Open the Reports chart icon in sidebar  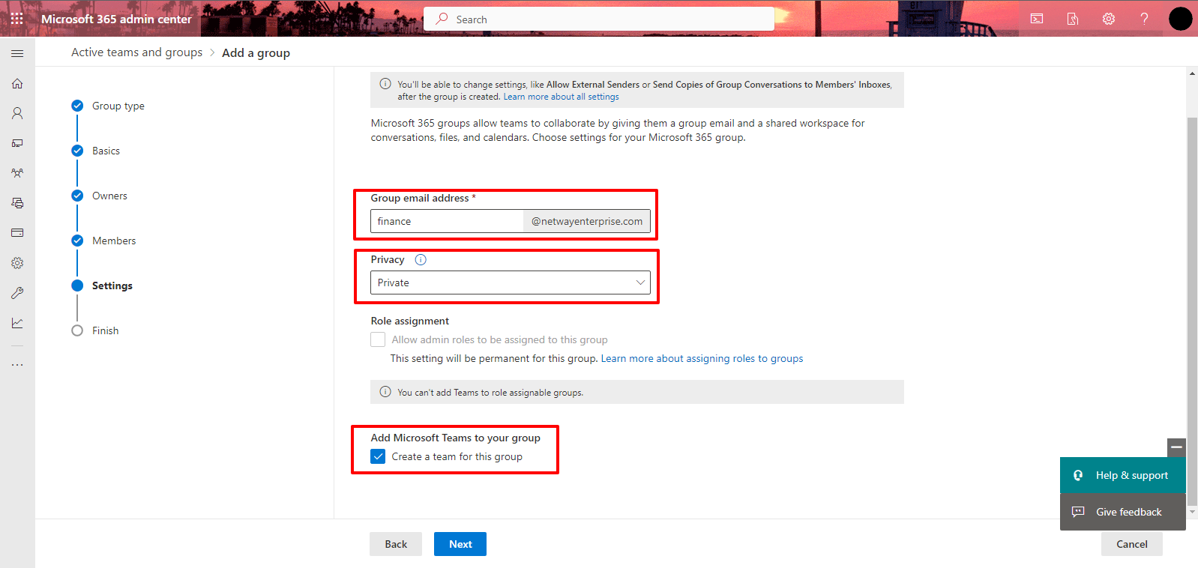(17, 323)
